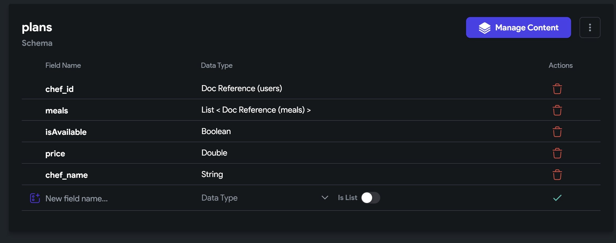This screenshot has height=243, width=616.
Task: Delete the chef_name field
Action: (x=557, y=175)
